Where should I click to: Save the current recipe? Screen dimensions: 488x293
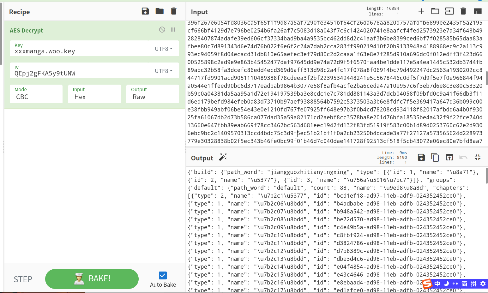tap(145, 11)
